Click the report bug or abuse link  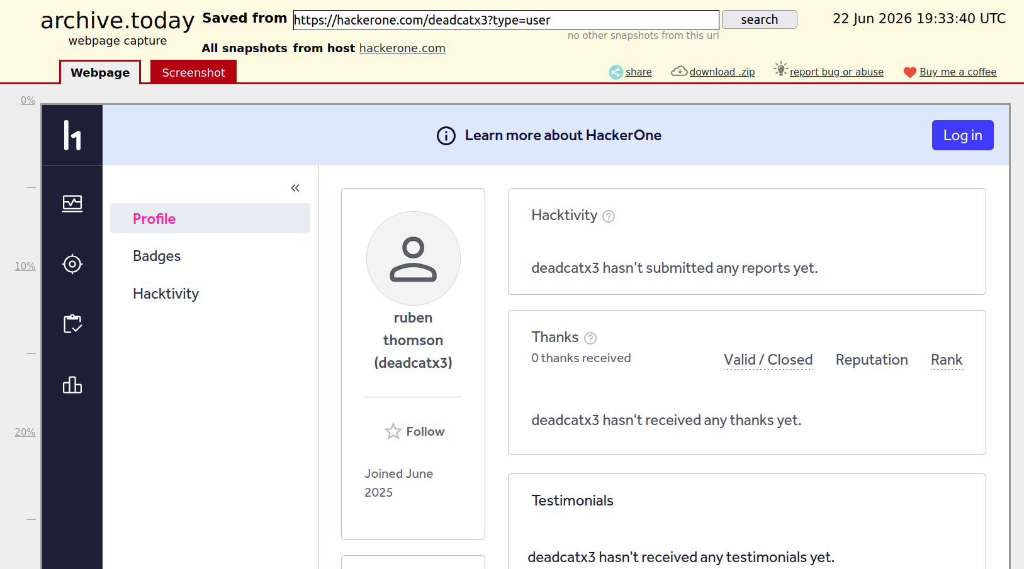tap(837, 72)
